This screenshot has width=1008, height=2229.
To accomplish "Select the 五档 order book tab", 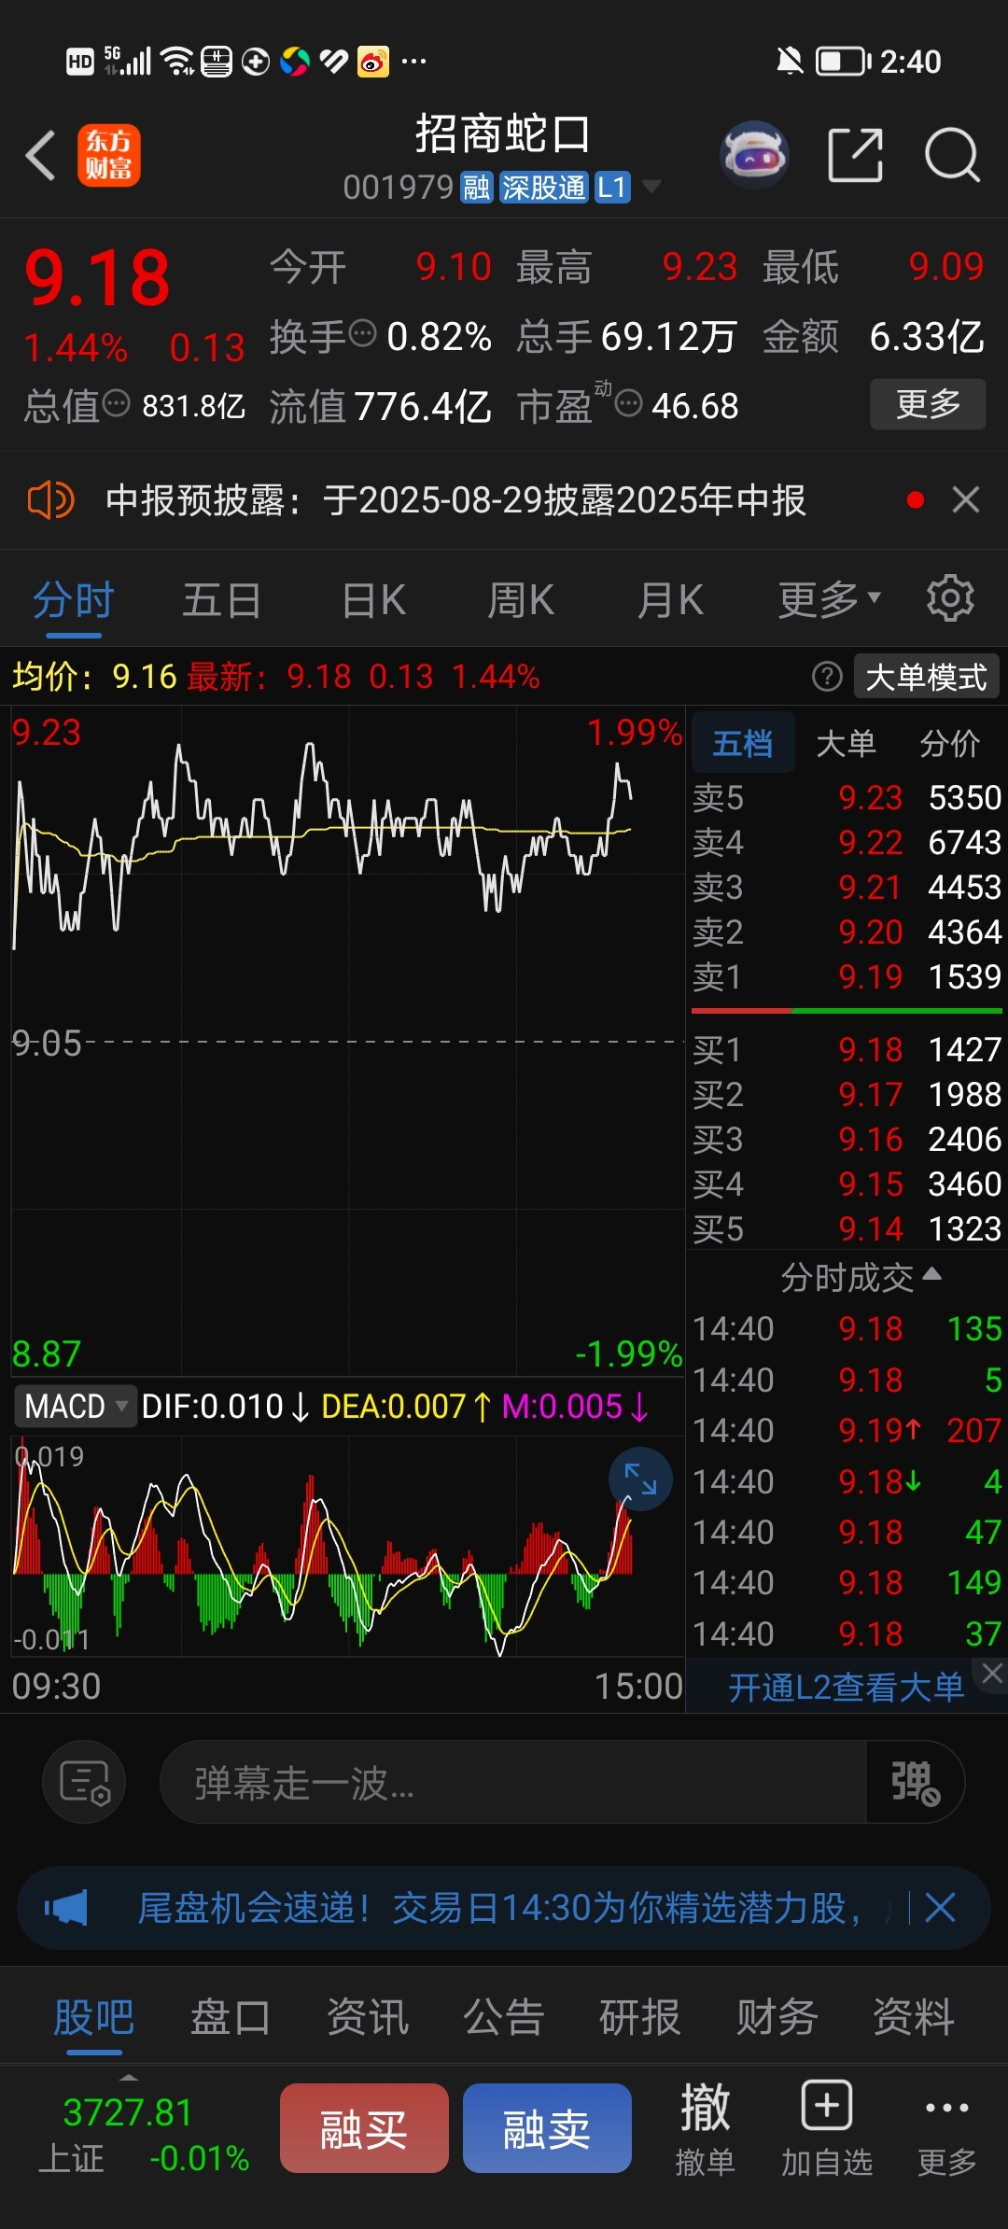I will [743, 743].
